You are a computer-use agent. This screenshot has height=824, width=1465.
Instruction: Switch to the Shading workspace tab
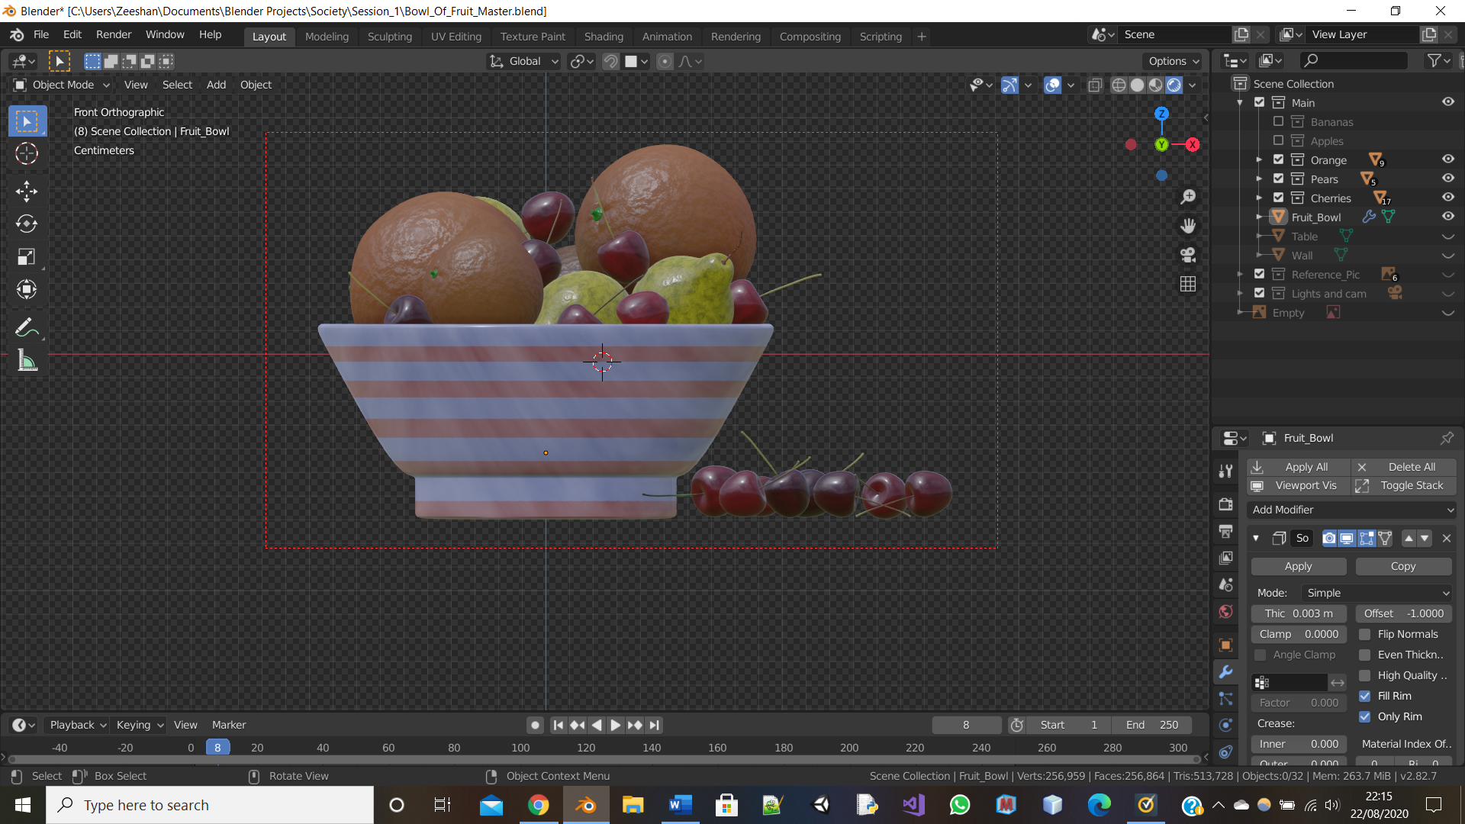point(603,36)
